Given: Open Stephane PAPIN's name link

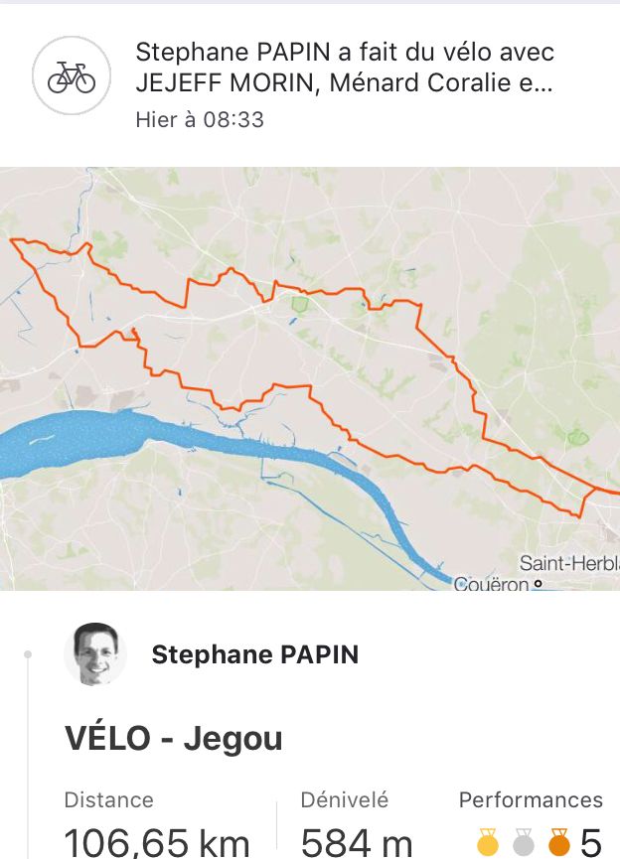Looking at the screenshot, I should pyautogui.click(x=255, y=654).
